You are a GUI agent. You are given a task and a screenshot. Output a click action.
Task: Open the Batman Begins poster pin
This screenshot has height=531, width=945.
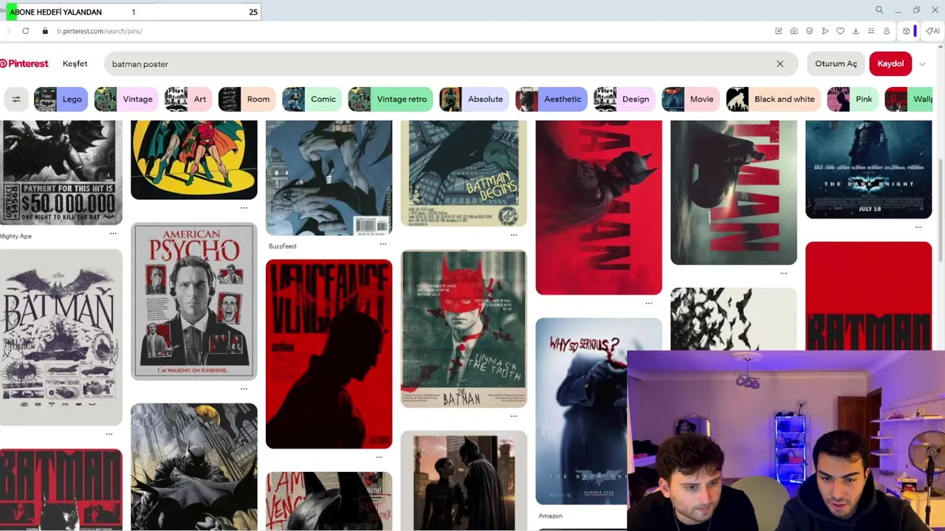[x=464, y=173]
